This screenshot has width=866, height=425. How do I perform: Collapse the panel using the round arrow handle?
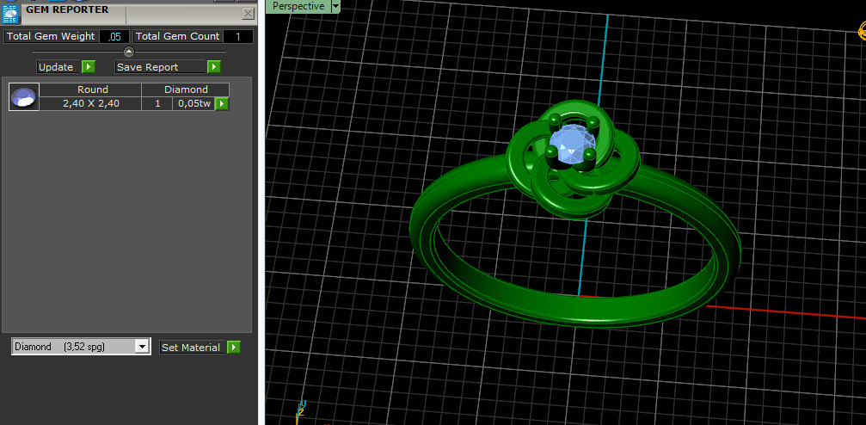[x=129, y=52]
